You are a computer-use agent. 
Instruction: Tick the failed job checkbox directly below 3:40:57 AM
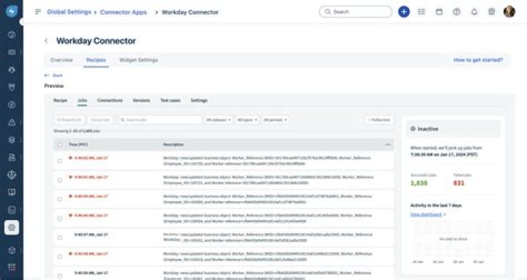coord(60,257)
